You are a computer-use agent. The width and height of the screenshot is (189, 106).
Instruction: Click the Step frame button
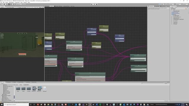(97, 4)
